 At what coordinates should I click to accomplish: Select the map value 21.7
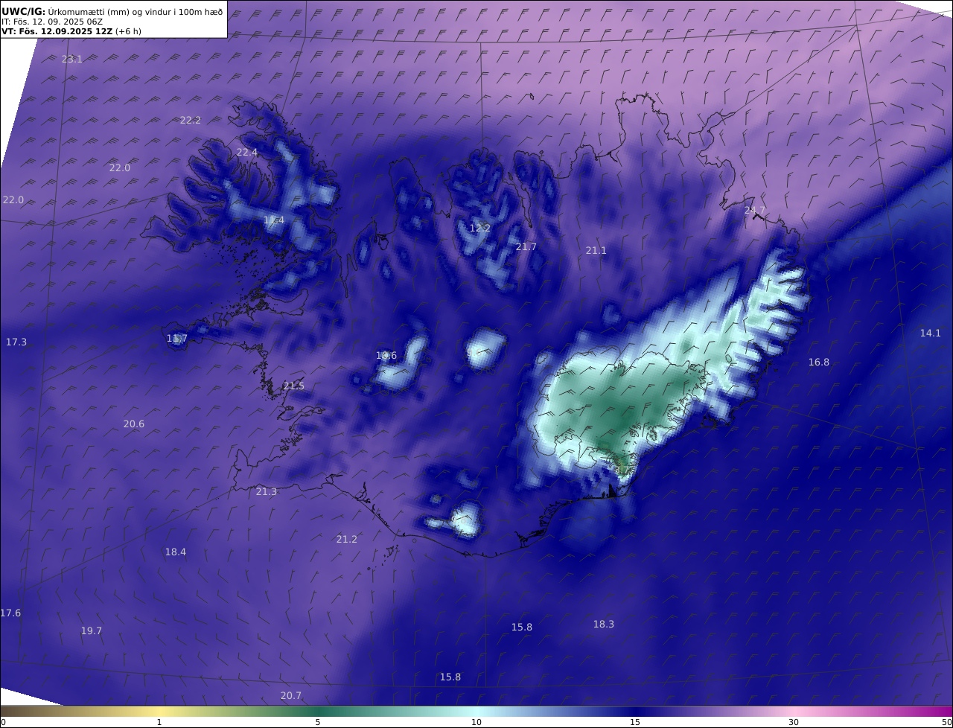point(526,246)
